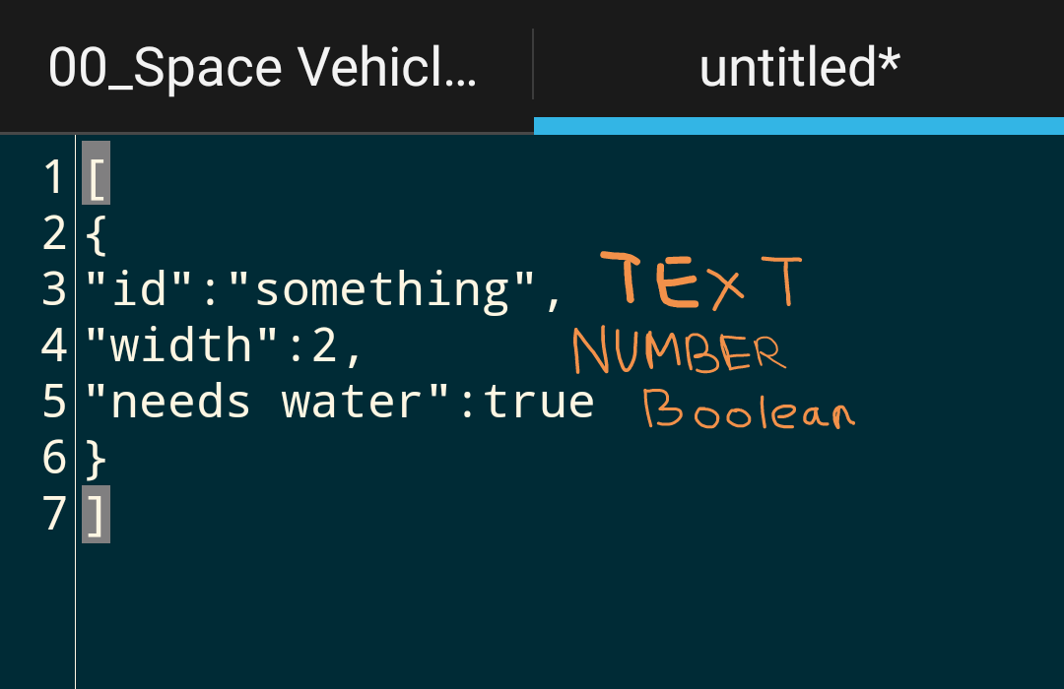
Task: Click line number 3 in the gutter
Action: 53,289
